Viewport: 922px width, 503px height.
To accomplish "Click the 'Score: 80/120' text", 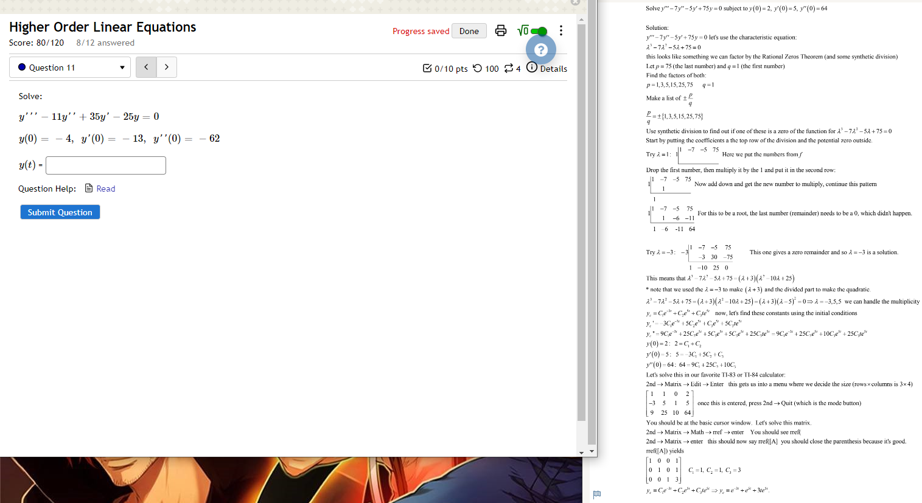I will pyautogui.click(x=37, y=43).
